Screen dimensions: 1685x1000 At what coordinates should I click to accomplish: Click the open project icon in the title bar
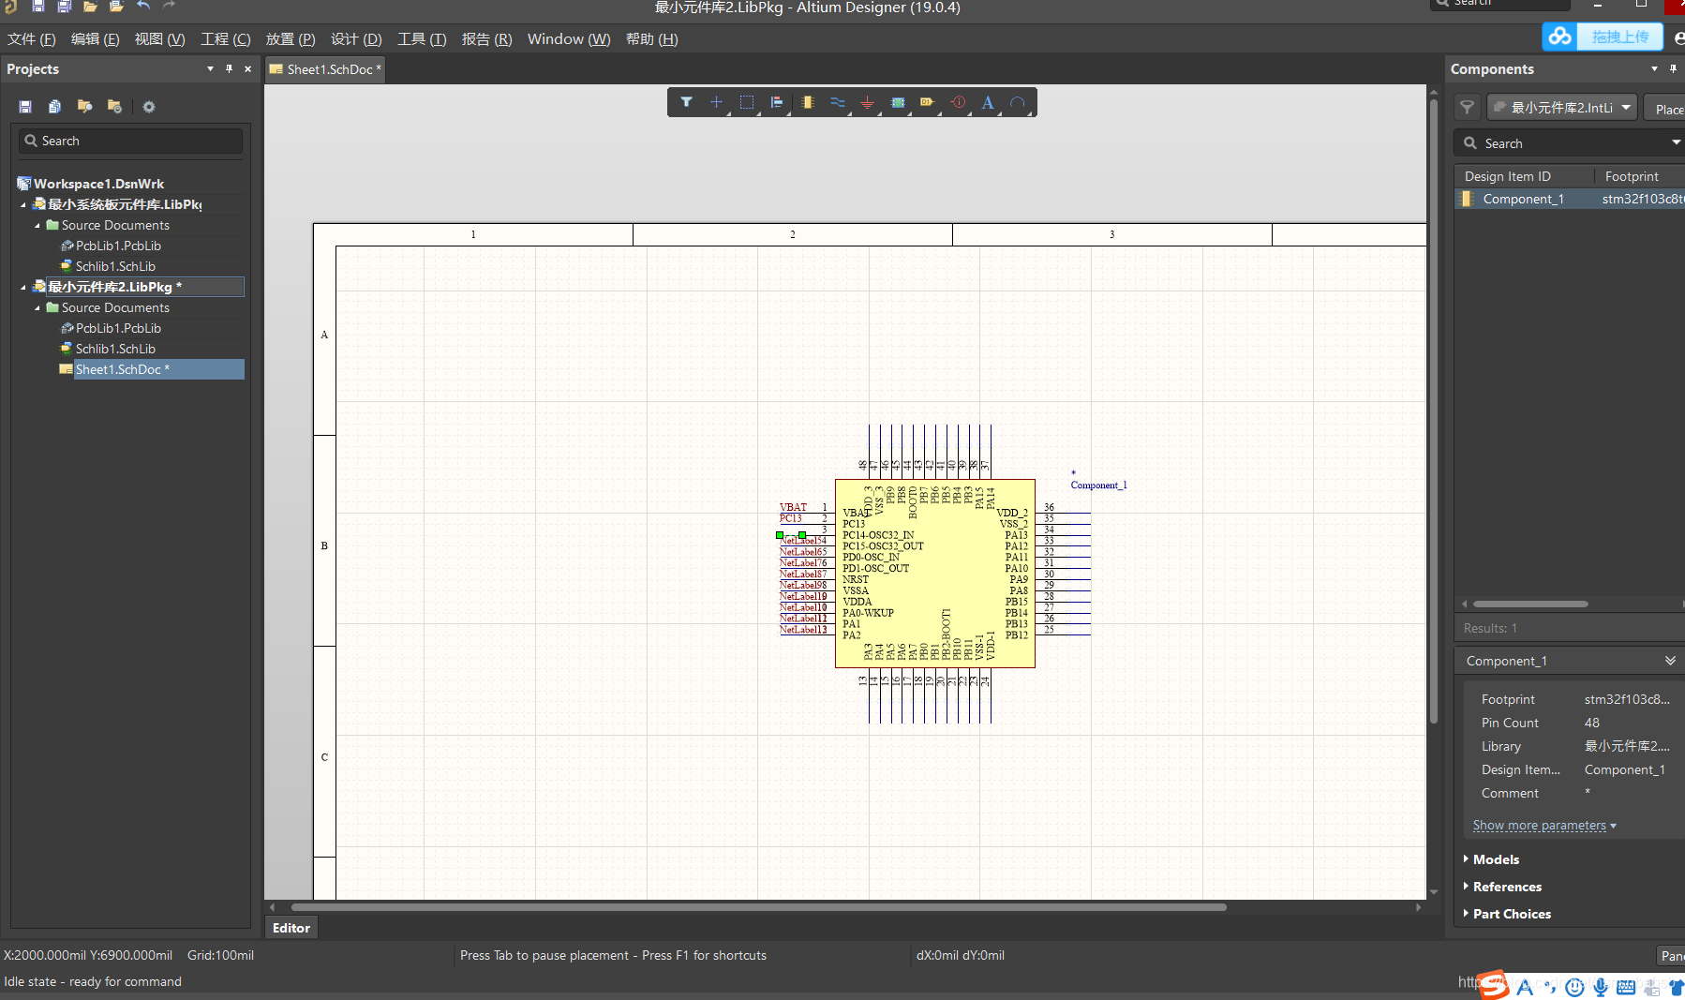[116, 6]
